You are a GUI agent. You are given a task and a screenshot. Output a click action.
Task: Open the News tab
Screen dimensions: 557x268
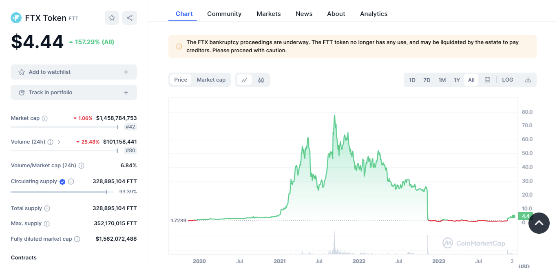tap(304, 14)
